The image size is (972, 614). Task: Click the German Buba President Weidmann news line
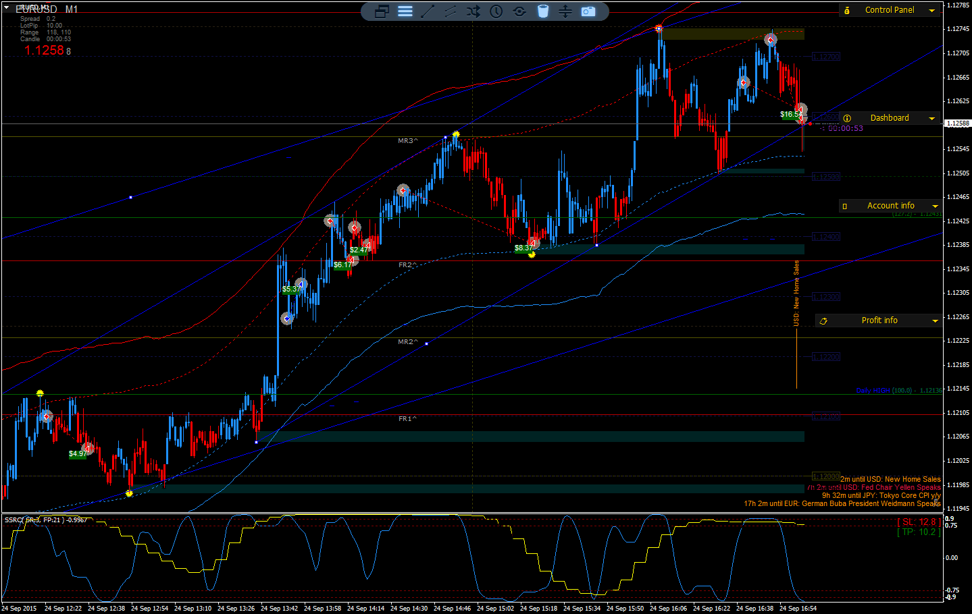[842, 504]
